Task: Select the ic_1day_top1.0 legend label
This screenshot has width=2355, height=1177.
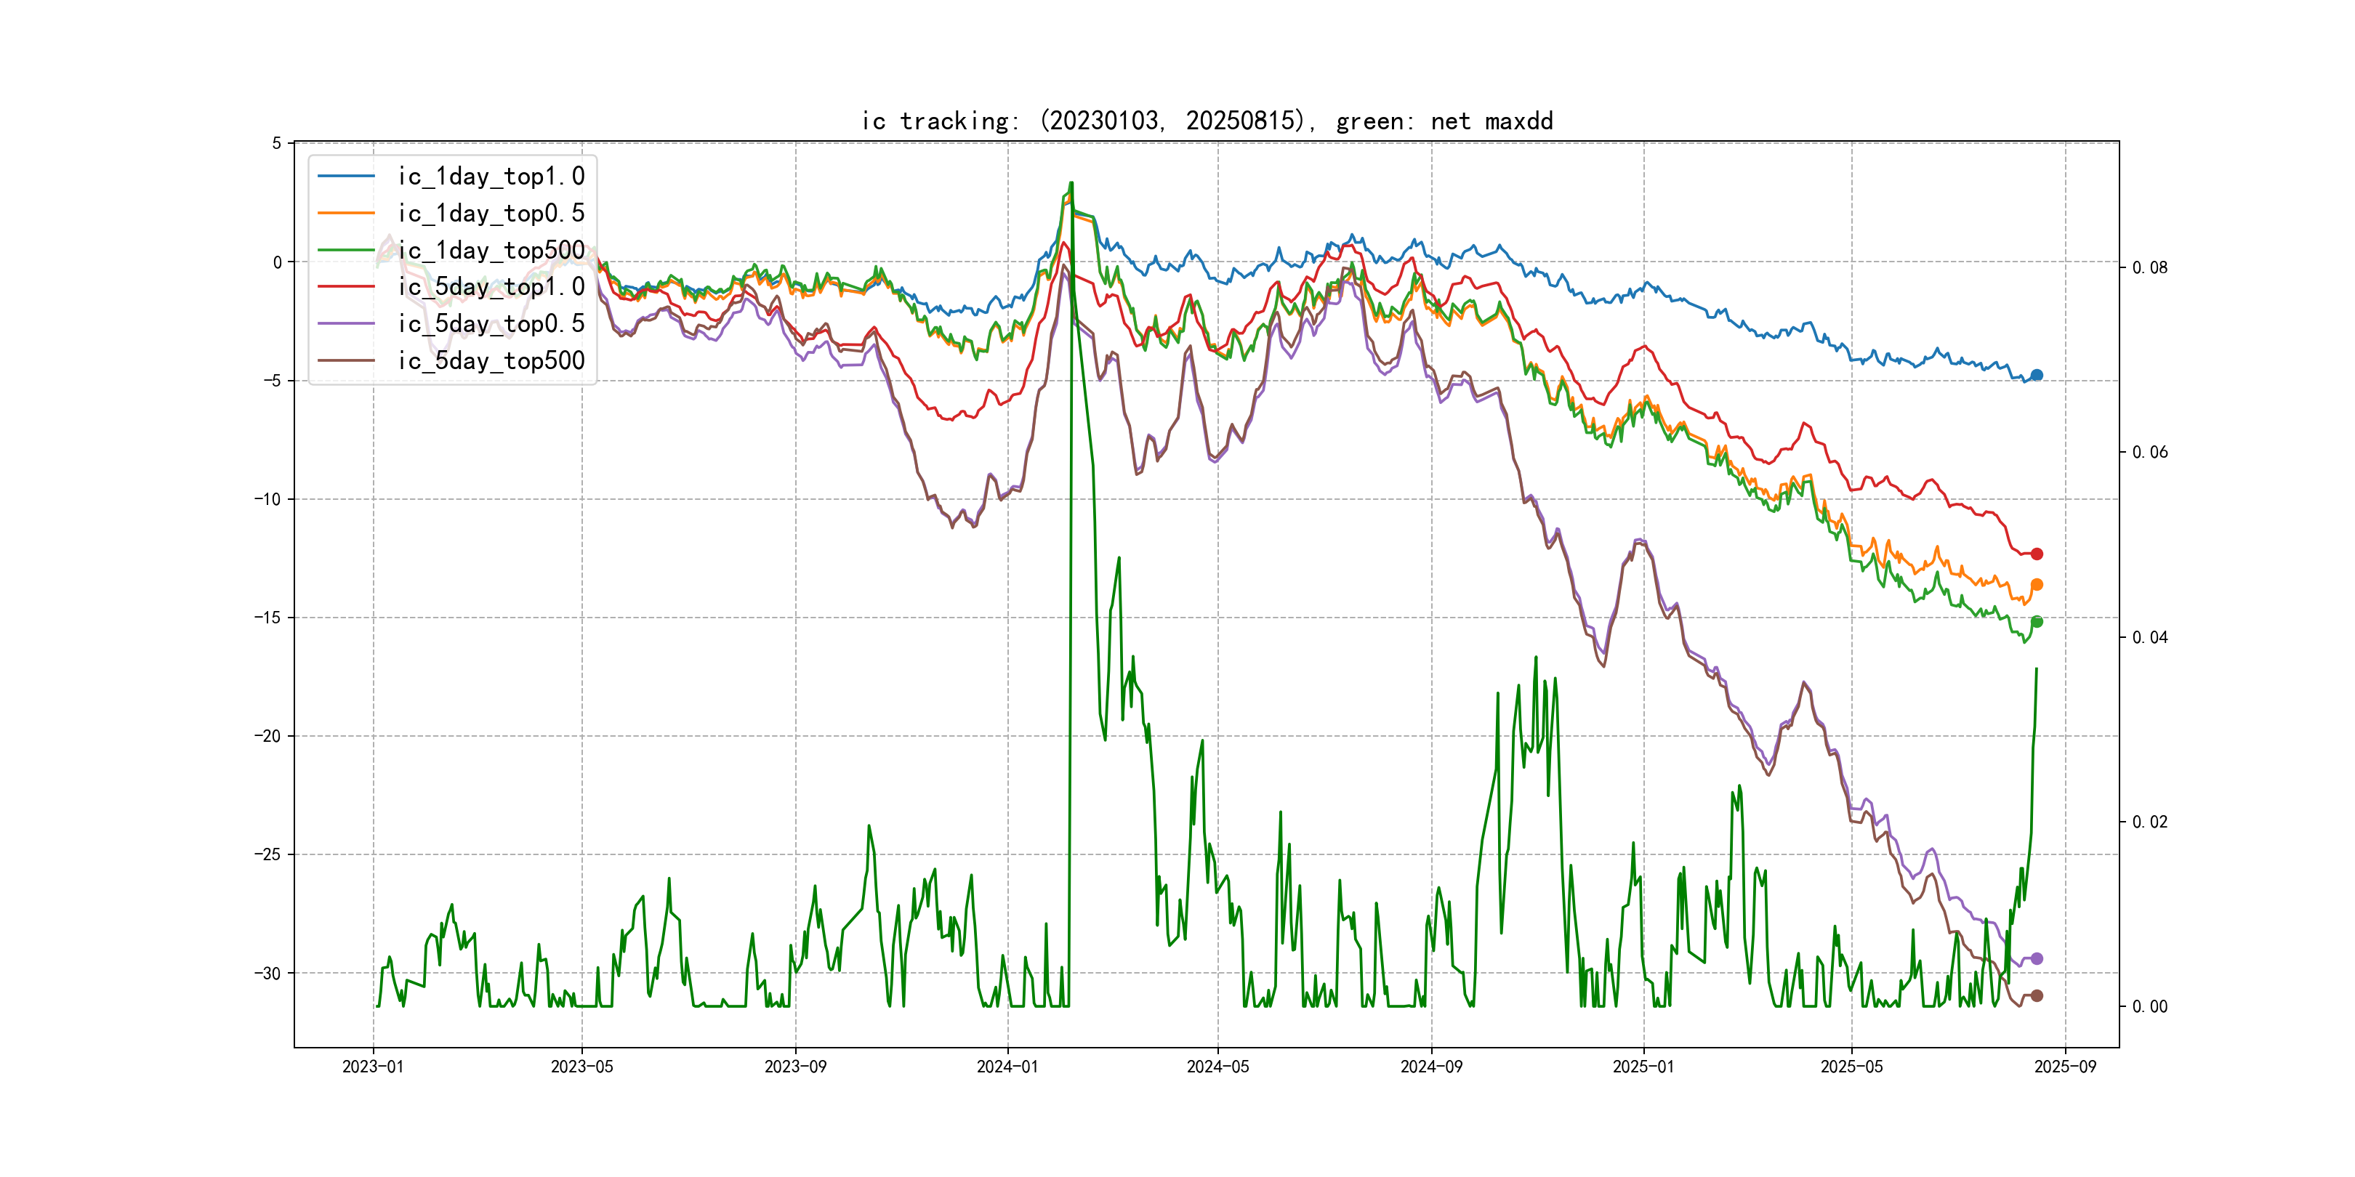Action: point(491,177)
